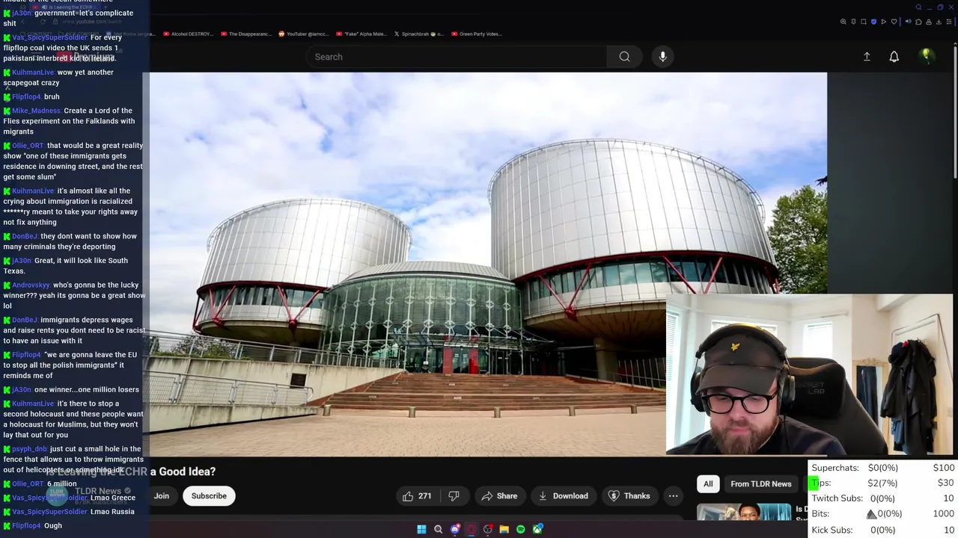Open 'Green Party Votes...' bookmark

point(476,34)
